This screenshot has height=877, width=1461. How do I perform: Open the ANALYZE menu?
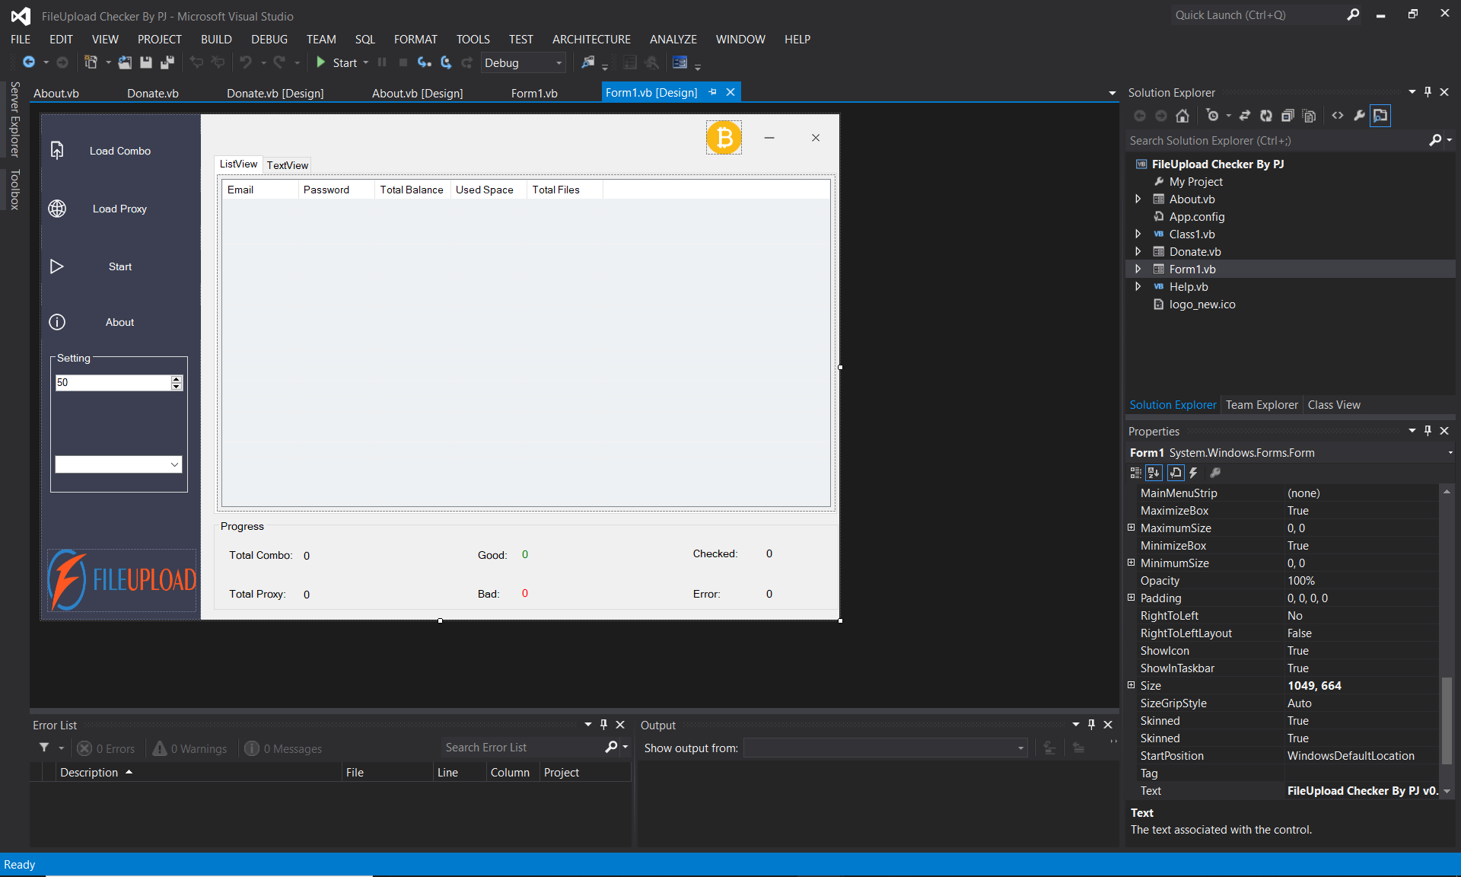[x=673, y=39]
